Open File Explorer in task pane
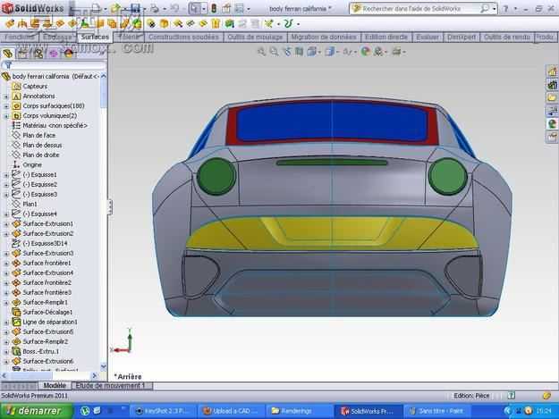The image size is (559, 419). [x=552, y=97]
